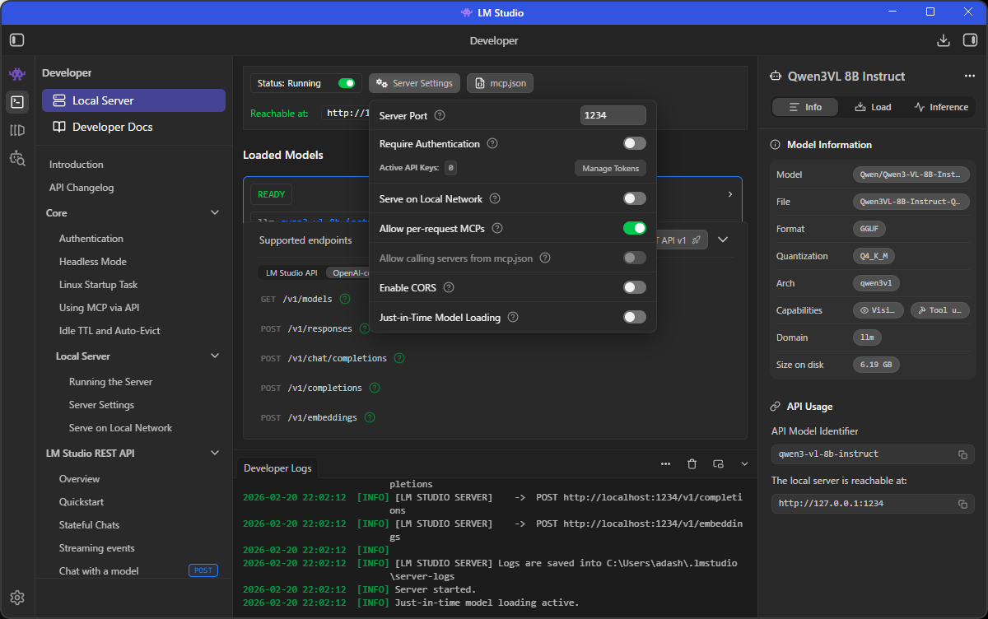The width and height of the screenshot is (988, 619).
Task: Collapse the Core section in docs
Action: (215, 213)
